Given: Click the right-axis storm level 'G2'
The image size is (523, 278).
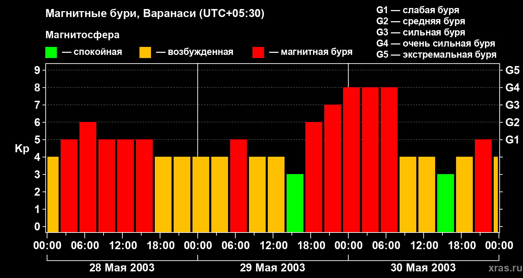Looking at the screenshot, I should pyautogui.click(x=512, y=123).
